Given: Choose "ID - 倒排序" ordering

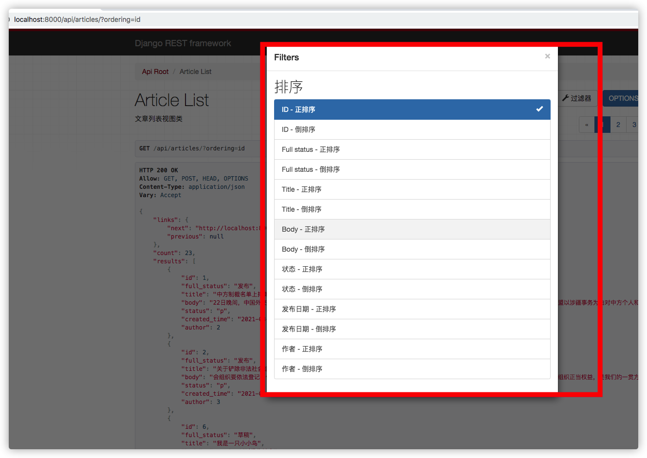Looking at the screenshot, I should (412, 129).
